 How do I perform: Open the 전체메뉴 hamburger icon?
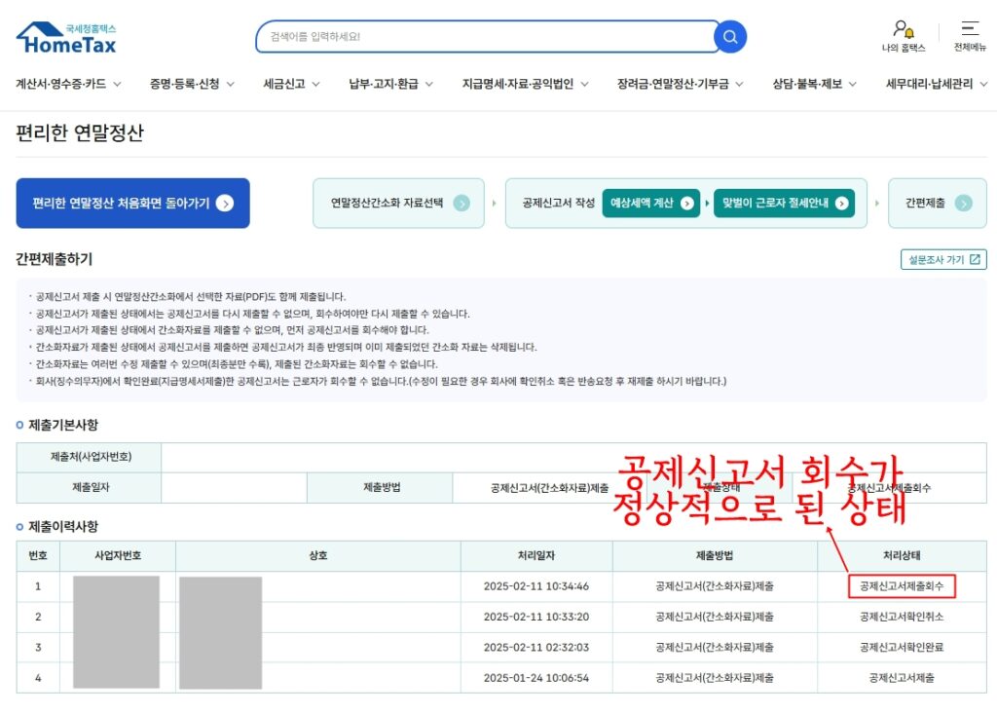pos(970,28)
